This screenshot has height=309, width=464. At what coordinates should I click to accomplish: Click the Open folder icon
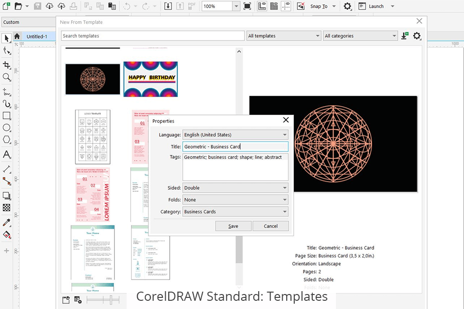18,6
